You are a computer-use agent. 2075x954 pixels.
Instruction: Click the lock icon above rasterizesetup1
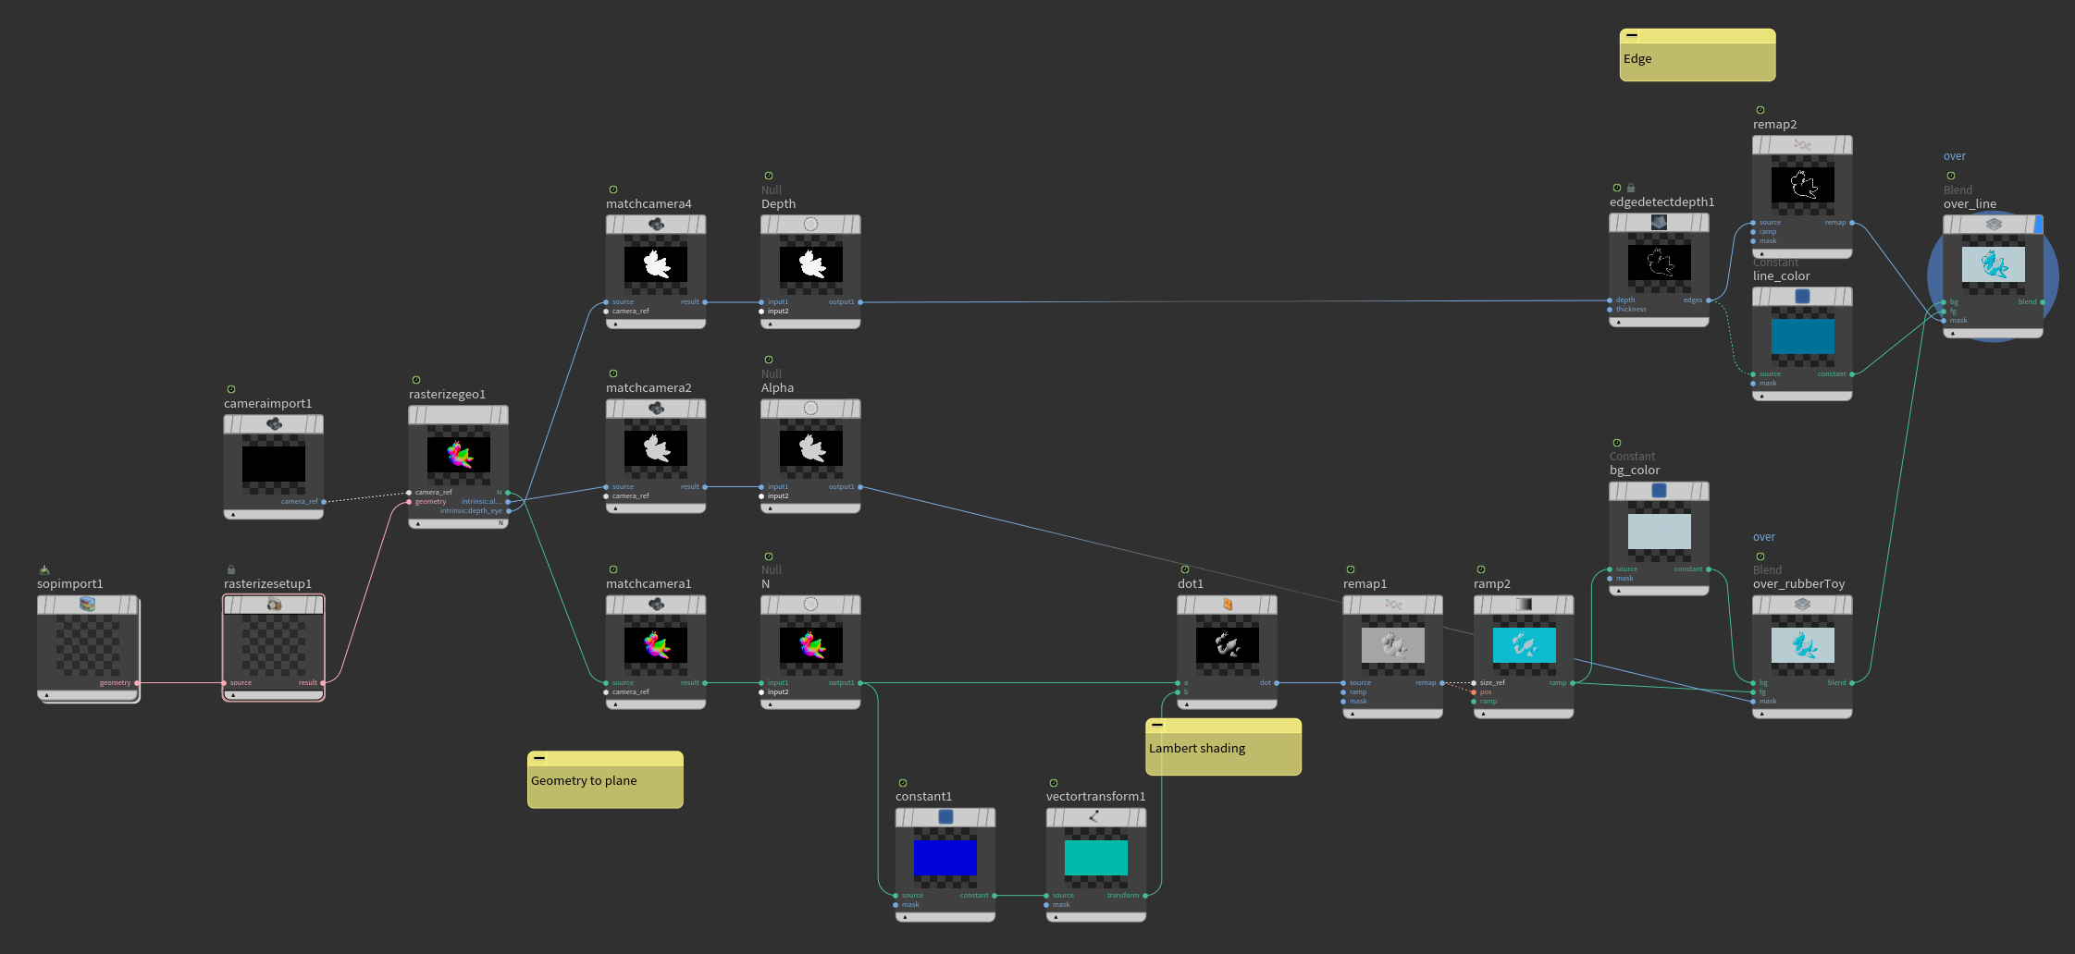pos(229,569)
